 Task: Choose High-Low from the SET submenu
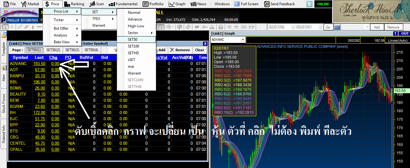[136, 26]
